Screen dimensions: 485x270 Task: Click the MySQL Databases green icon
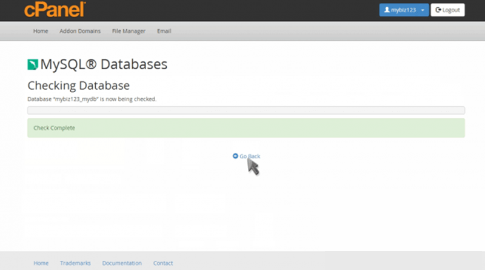[x=33, y=64]
